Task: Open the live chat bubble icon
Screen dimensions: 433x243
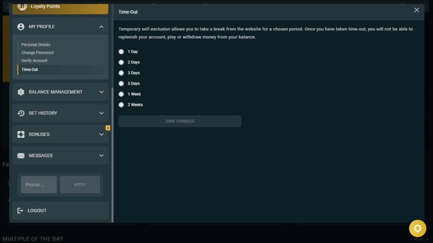Action: (x=417, y=228)
